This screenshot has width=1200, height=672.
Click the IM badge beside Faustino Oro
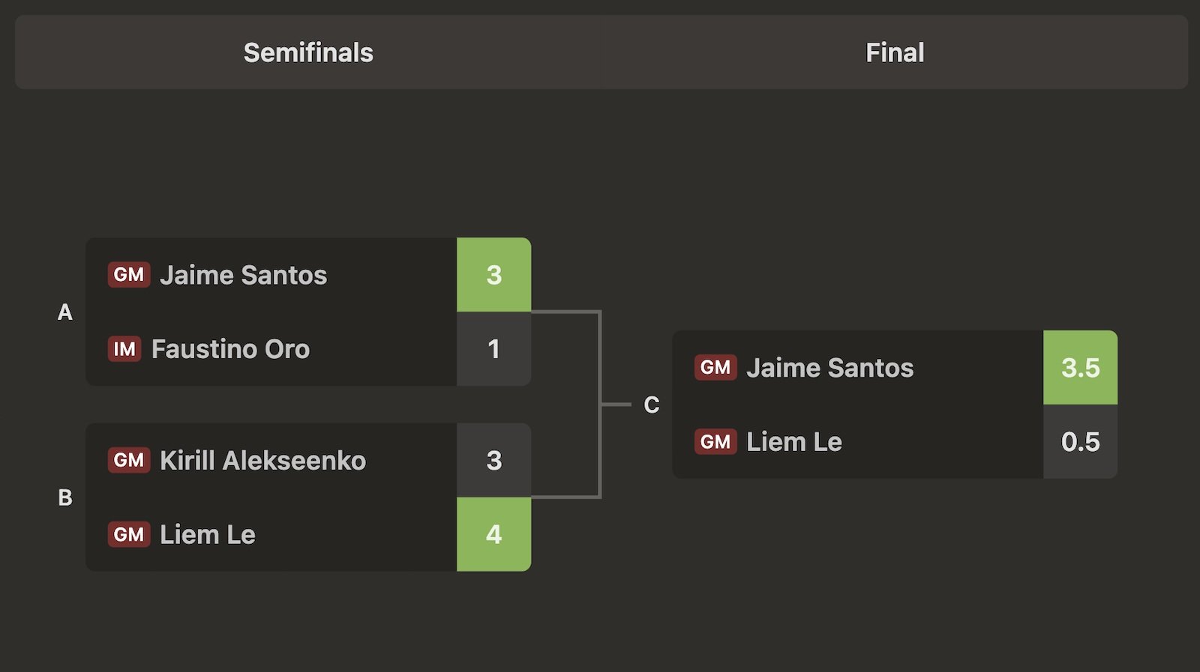pyautogui.click(x=124, y=349)
